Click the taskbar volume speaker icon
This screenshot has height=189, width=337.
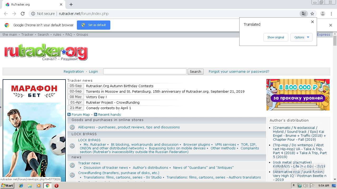[306, 186]
